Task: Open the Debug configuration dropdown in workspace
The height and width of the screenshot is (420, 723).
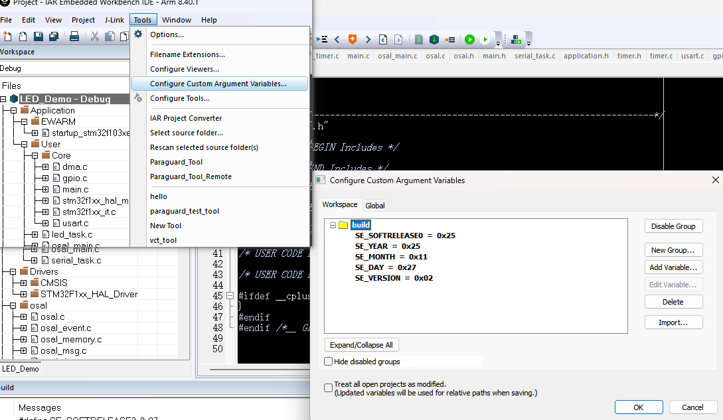Action: [64, 68]
